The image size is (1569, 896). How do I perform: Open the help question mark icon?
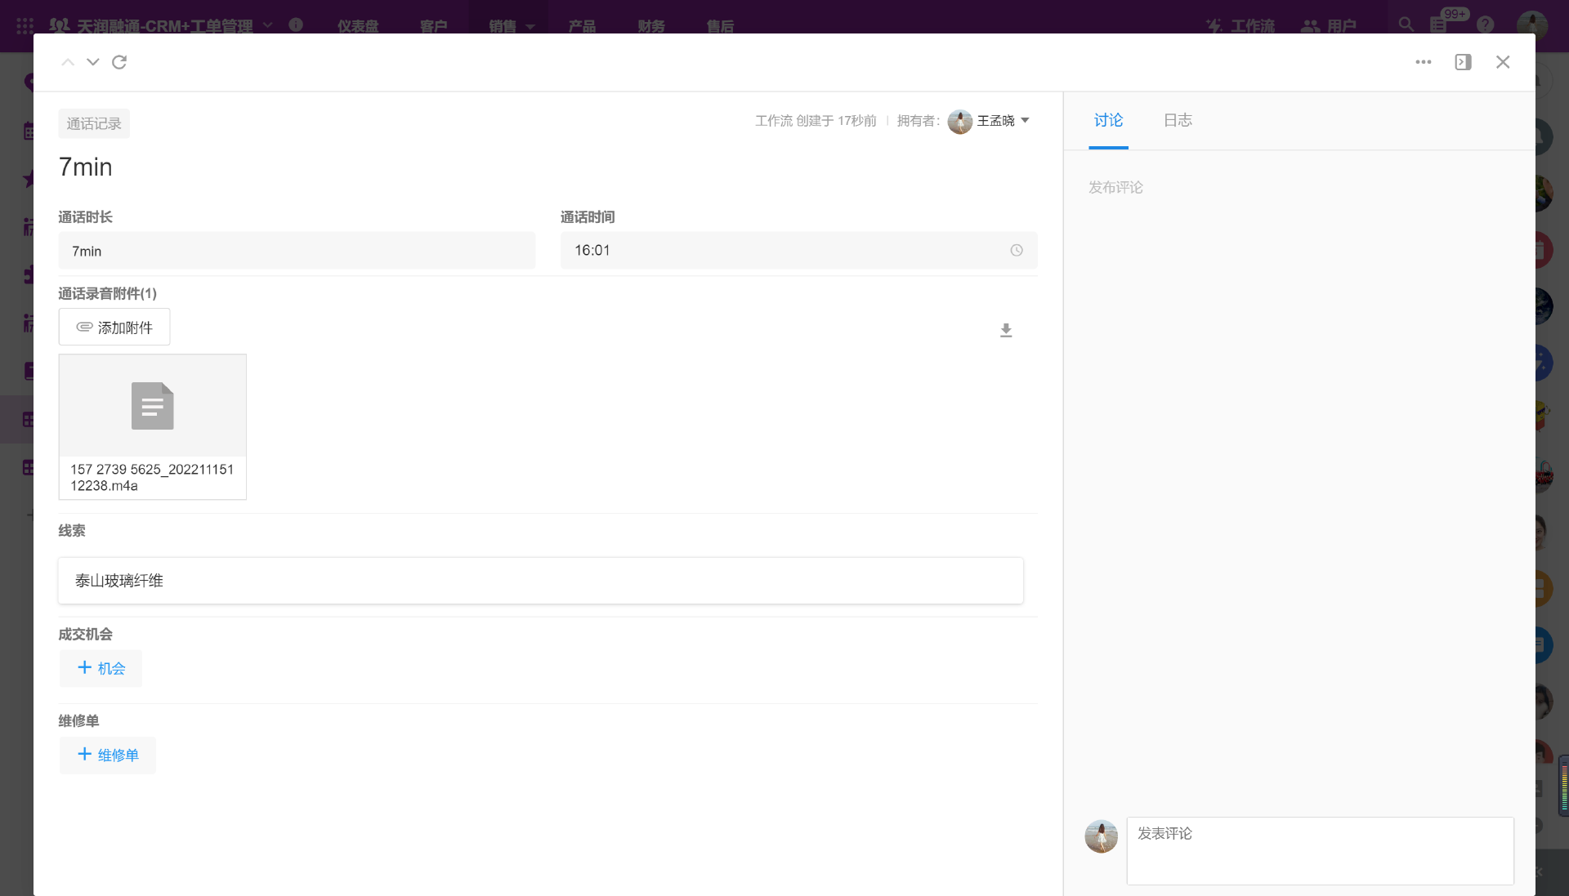coord(1486,25)
